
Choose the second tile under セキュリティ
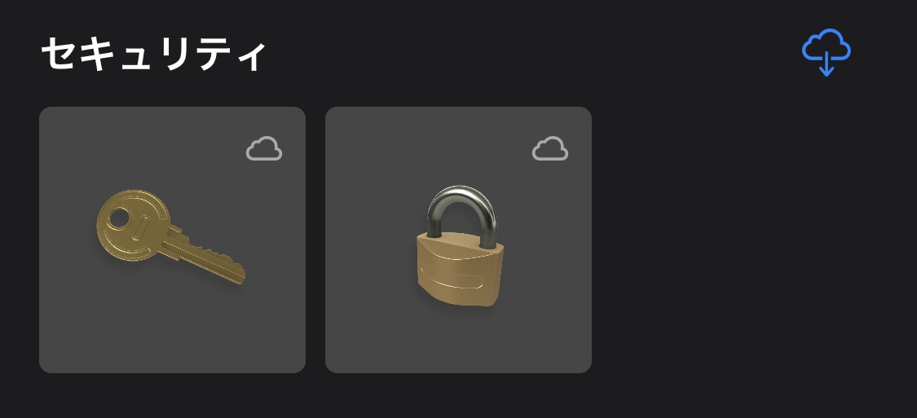click(458, 240)
